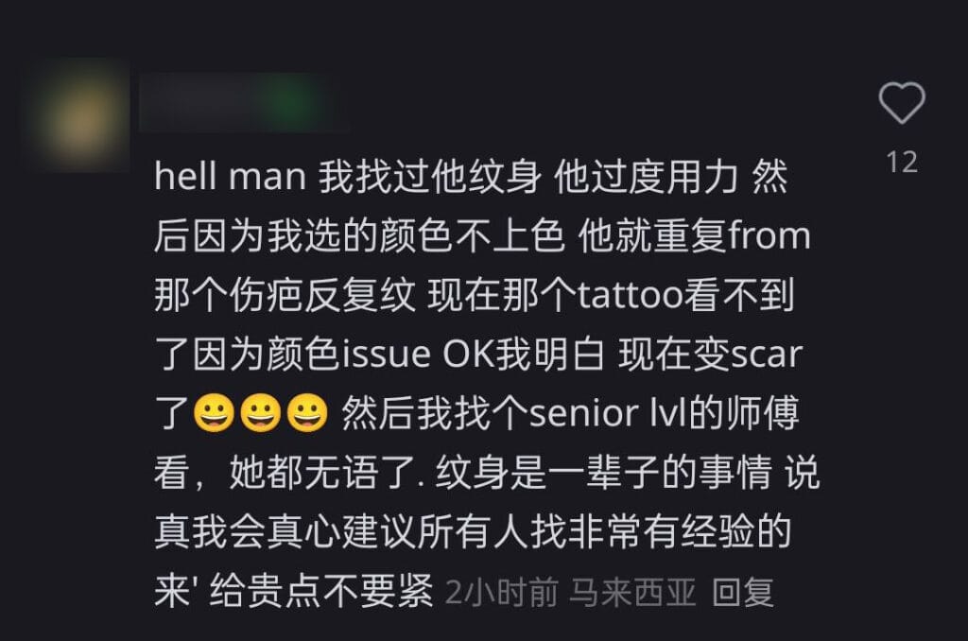
Task: Click the 2小时前 timestamp
Action: [501, 592]
